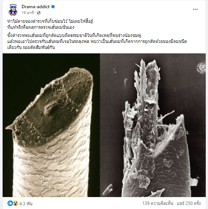Screen dimensions: 208x209
Task: Open the 139 ความคิดเห็น comments
Action: [158, 203]
